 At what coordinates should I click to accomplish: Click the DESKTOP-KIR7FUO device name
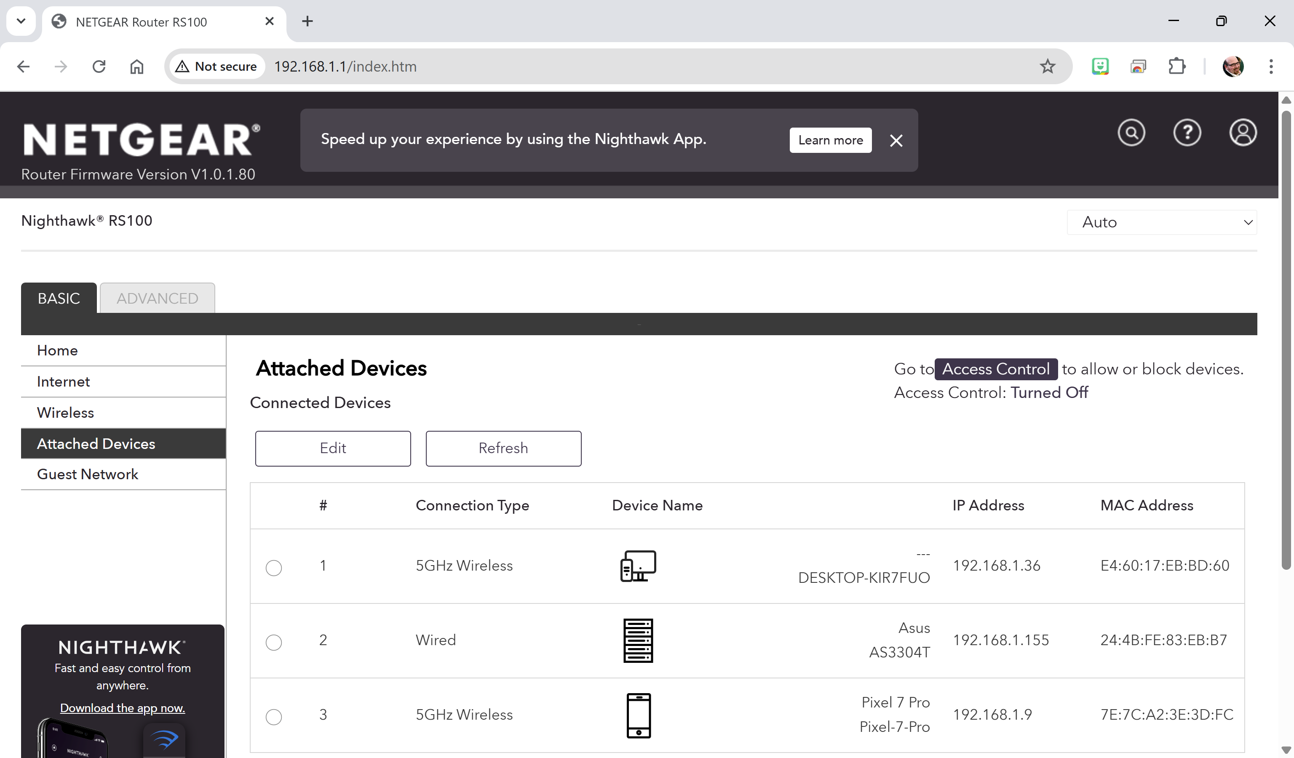coord(864,578)
